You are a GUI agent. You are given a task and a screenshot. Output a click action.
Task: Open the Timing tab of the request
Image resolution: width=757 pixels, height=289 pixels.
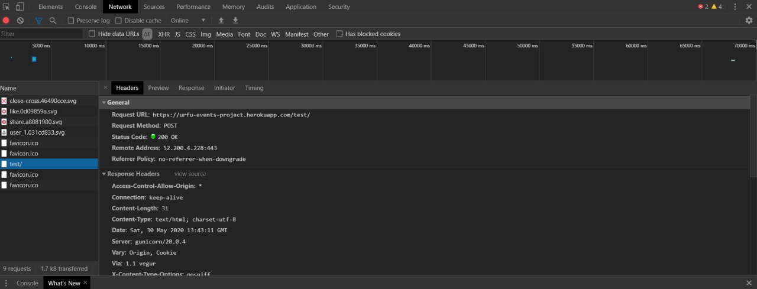tap(254, 87)
